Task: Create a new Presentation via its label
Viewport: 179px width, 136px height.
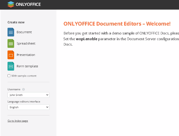Action: click(x=26, y=55)
